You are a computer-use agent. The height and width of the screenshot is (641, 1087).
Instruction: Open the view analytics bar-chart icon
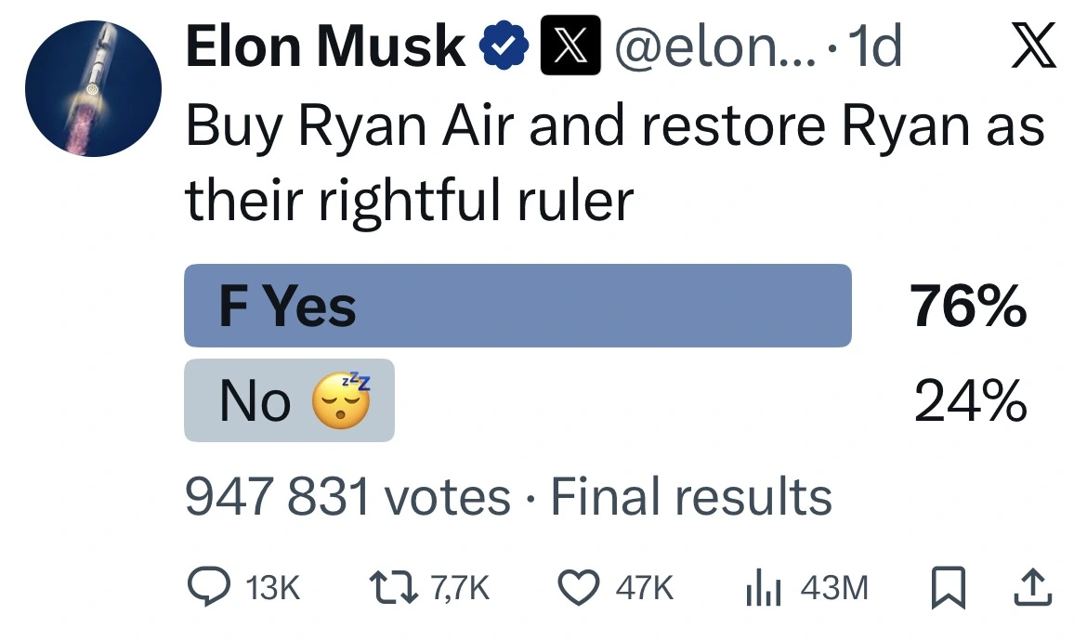pos(762,586)
